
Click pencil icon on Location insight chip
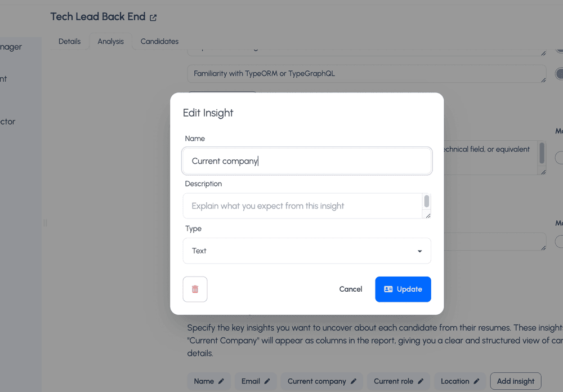(476, 381)
